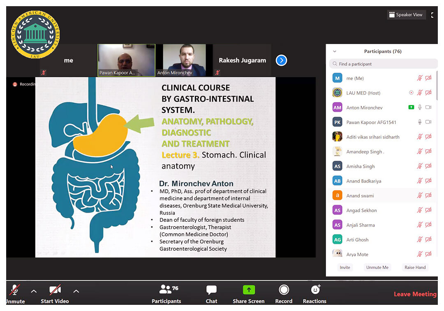The height and width of the screenshot is (311, 444).
Task: Click the AM avatar for Anton Mironchev
Action: click(x=337, y=107)
